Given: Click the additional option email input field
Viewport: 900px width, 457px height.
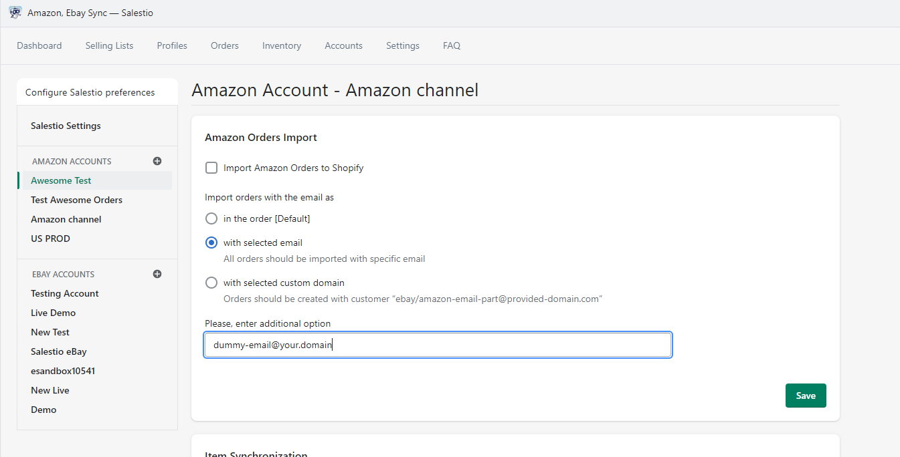Looking at the screenshot, I should pyautogui.click(x=438, y=345).
